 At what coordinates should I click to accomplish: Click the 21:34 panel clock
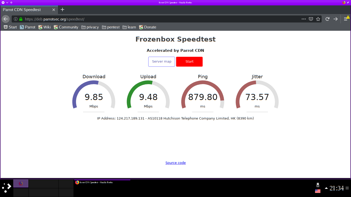(337, 188)
